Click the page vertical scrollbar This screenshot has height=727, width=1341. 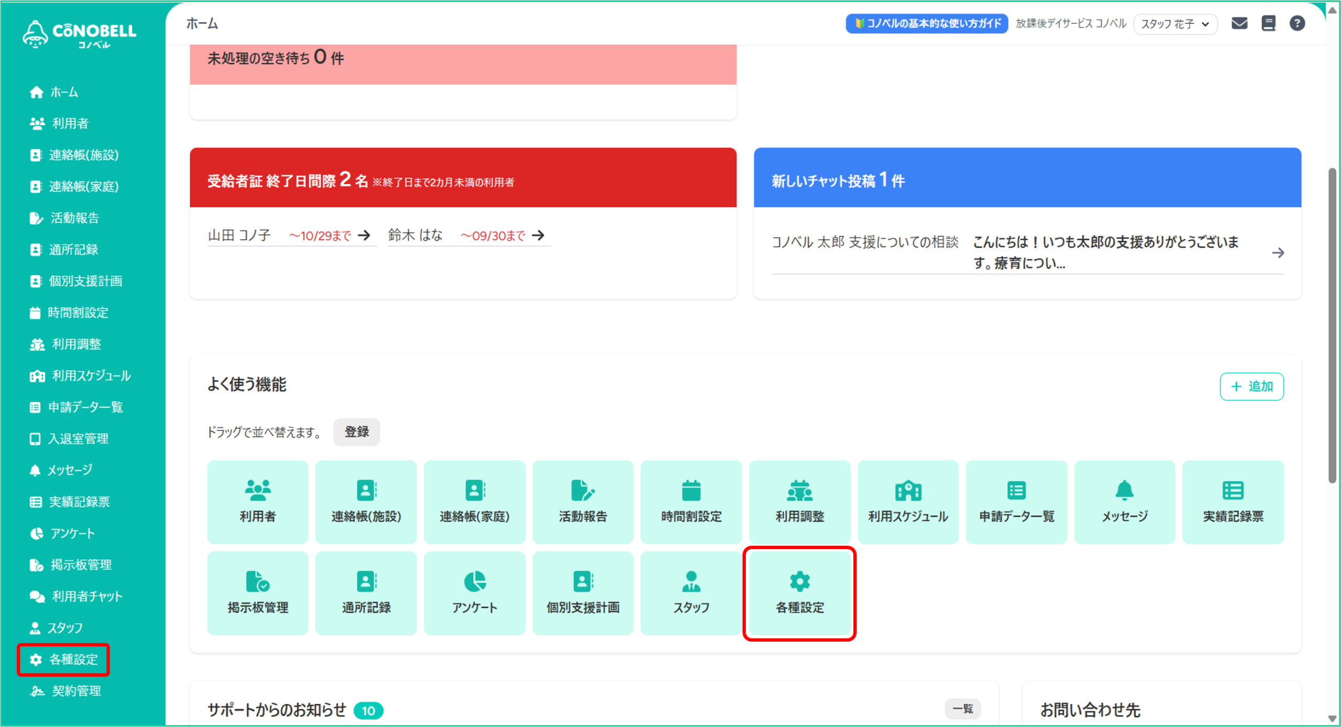pyautogui.click(x=1333, y=325)
